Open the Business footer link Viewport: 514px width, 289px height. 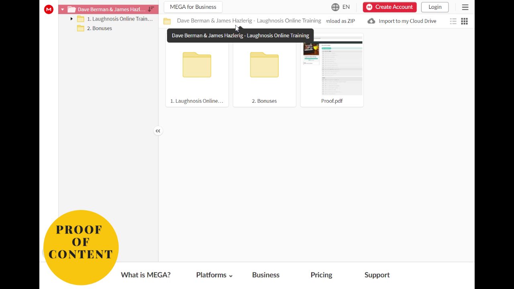tap(266, 275)
